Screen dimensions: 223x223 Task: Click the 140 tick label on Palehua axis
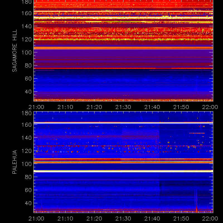click(26, 138)
